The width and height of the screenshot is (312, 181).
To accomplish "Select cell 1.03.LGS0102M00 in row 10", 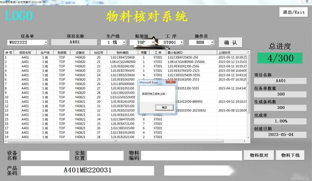I will click(x=122, y=97).
